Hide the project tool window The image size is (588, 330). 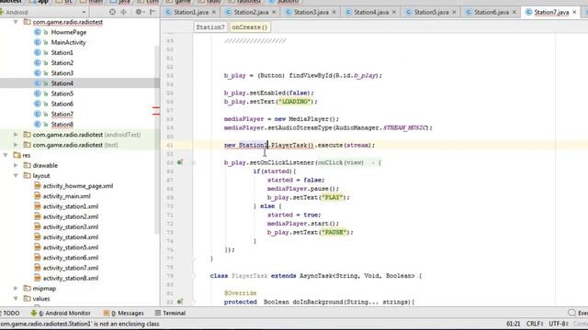click(x=153, y=12)
